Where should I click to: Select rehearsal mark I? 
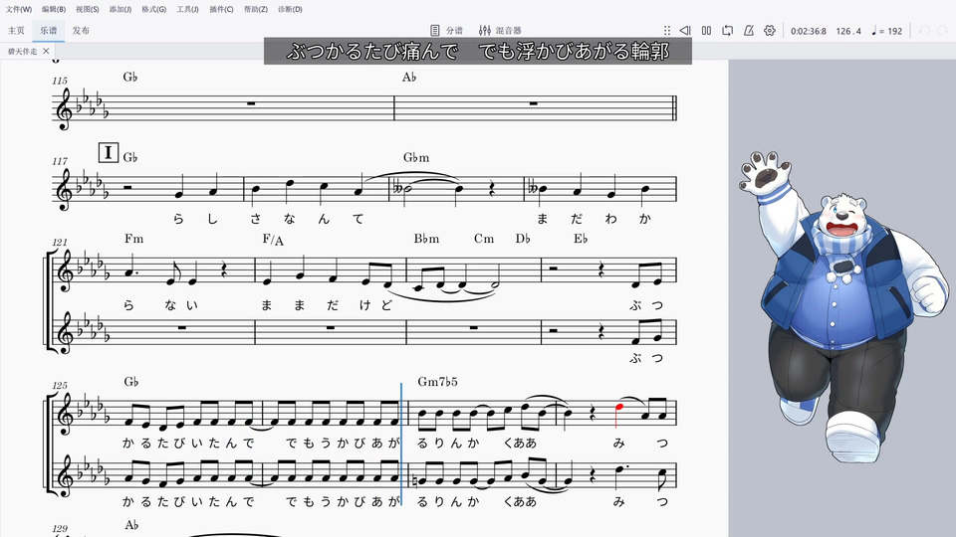coord(108,152)
